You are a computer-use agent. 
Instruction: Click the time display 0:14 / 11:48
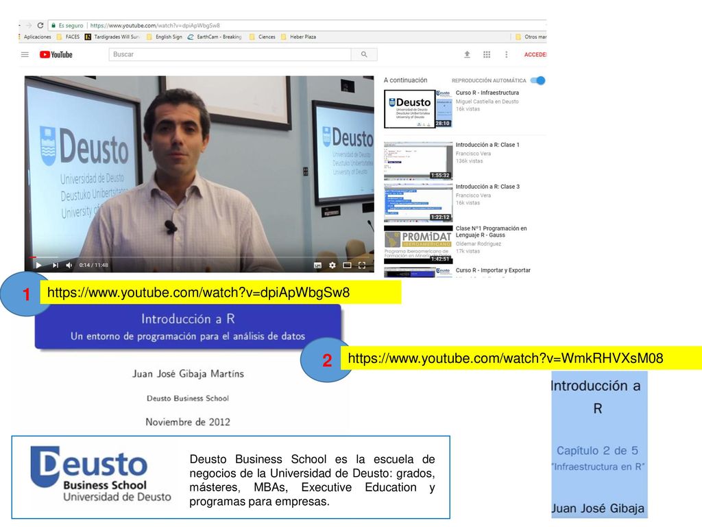click(x=93, y=266)
